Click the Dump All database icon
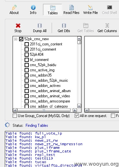The image size is (119, 167). [x=40, y=26]
